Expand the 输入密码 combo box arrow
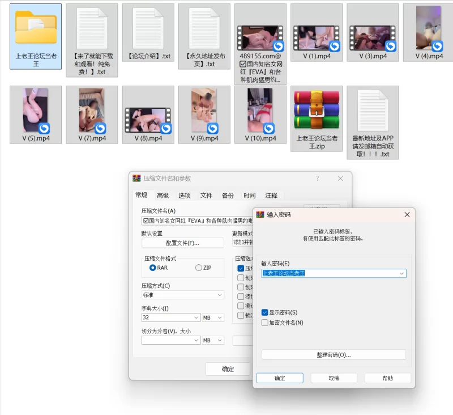The height and width of the screenshot is (415, 453). (401, 273)
